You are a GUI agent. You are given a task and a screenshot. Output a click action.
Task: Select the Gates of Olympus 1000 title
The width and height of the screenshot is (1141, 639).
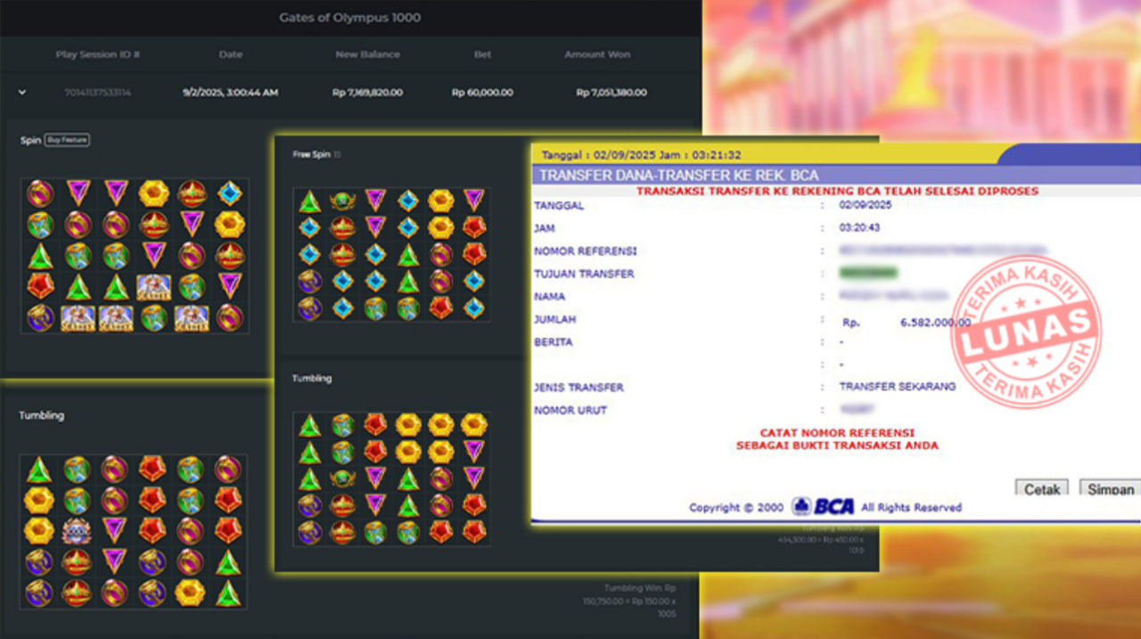(349, 18)
